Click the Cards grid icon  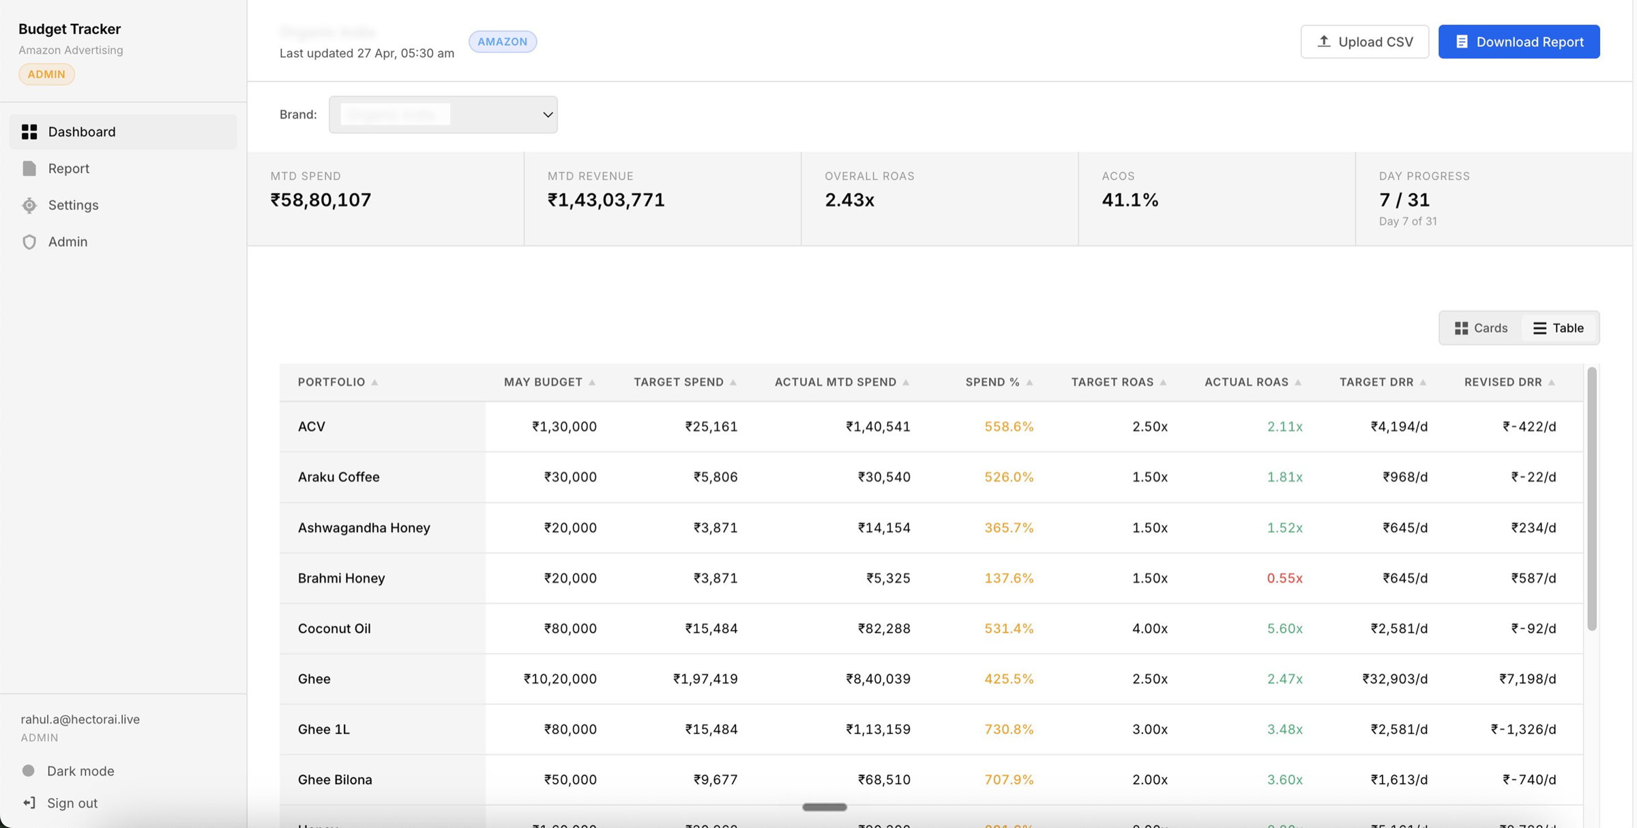(x=1461, y=328)
